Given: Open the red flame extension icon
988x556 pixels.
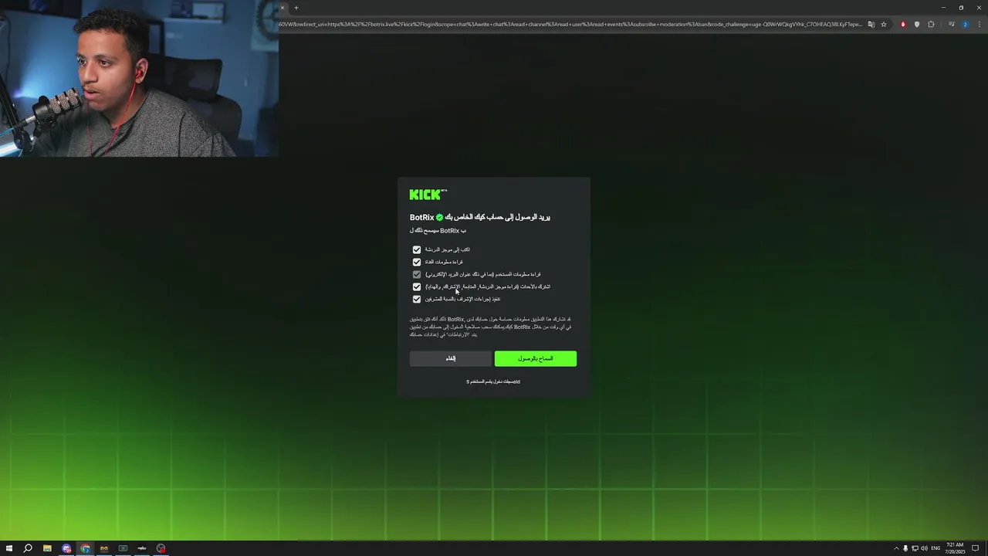Looking at the screenshot, I should click(x=903, y=24).
